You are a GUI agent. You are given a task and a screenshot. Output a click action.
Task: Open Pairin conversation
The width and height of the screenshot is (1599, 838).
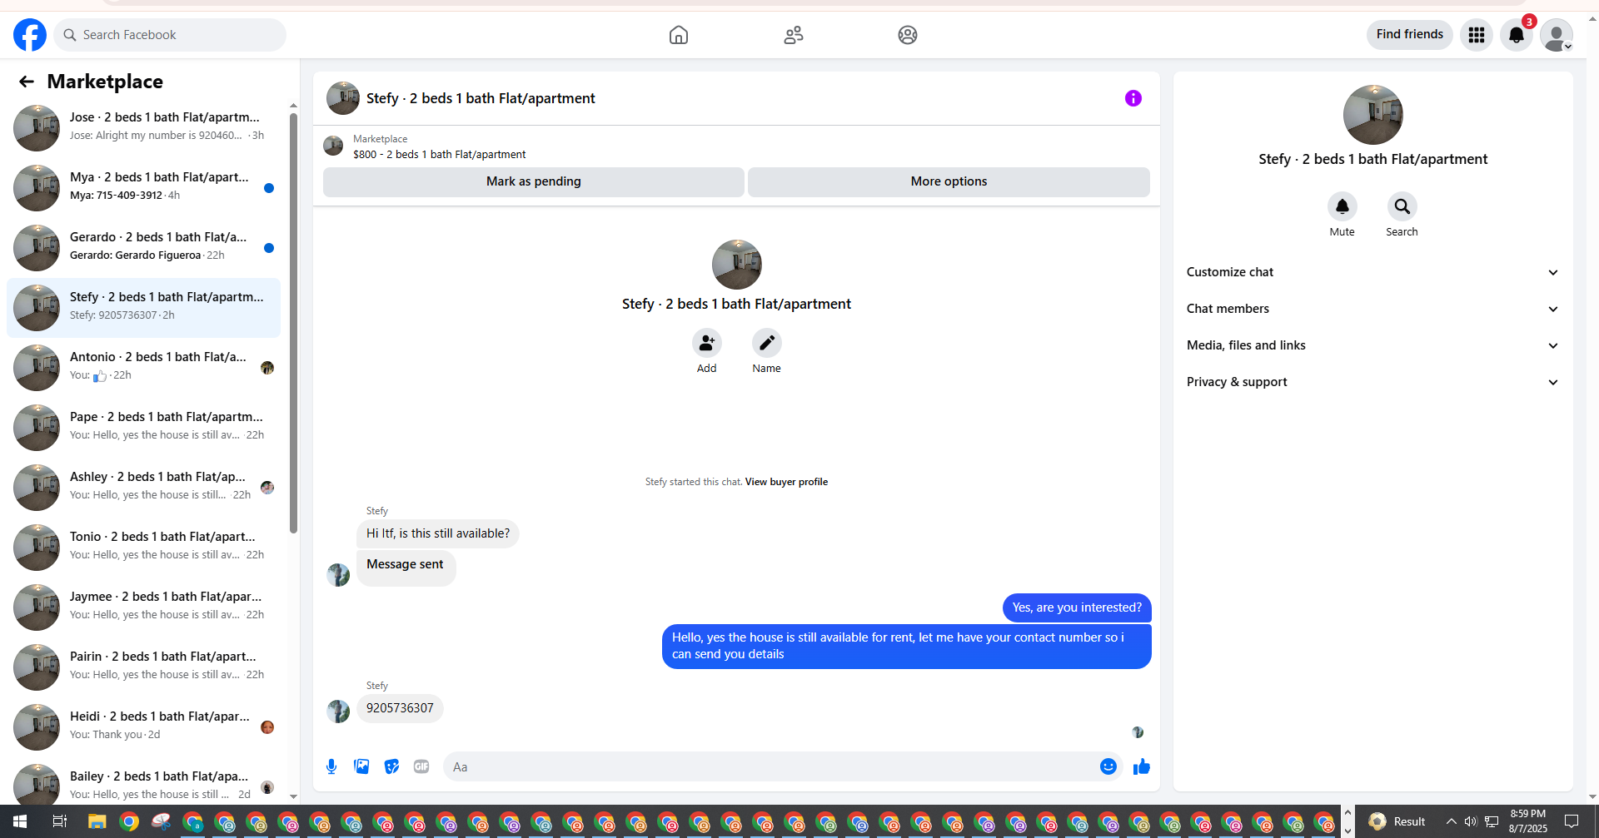[143, 667]
